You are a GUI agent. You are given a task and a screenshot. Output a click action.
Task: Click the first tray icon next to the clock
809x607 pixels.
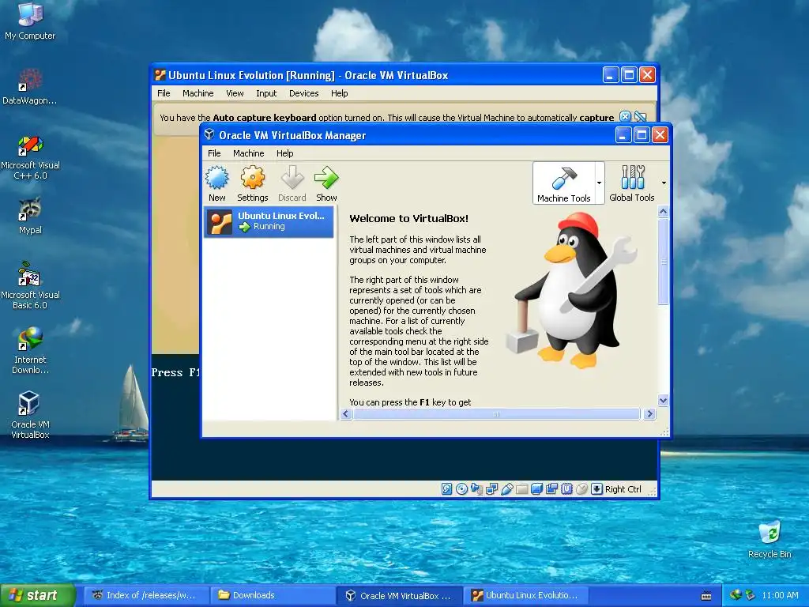[736, 595]
